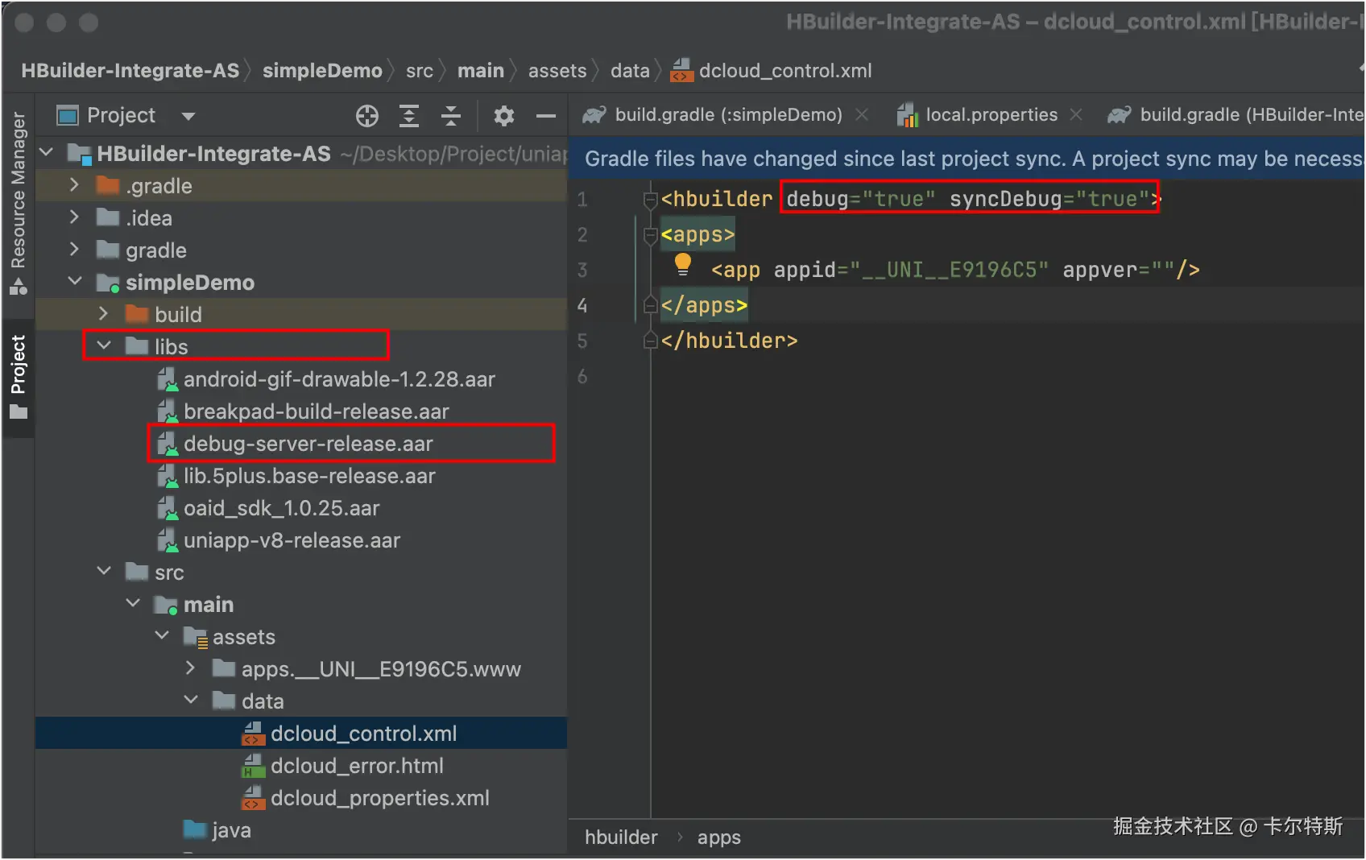Collapse the simpleDemo module
The height and width of the screenshot is (860, 1366).
click(75, 282)
